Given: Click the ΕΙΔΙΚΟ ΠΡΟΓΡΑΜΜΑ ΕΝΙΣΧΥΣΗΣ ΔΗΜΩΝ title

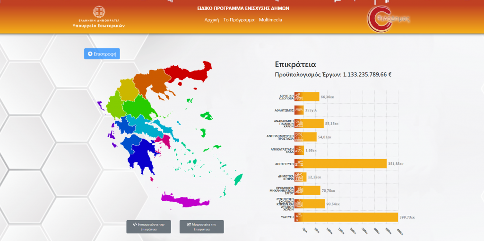Looking at the screenshot, I should tap(243, 9).
